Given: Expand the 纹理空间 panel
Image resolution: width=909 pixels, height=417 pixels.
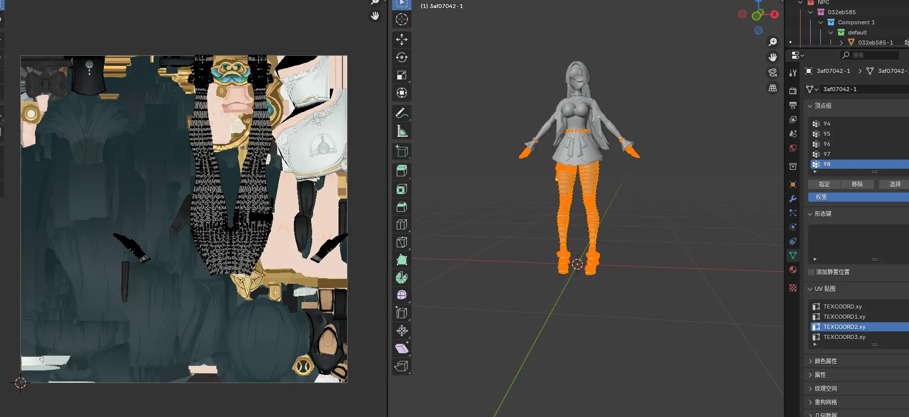Looking at the screenshot, I should (810, 389).
